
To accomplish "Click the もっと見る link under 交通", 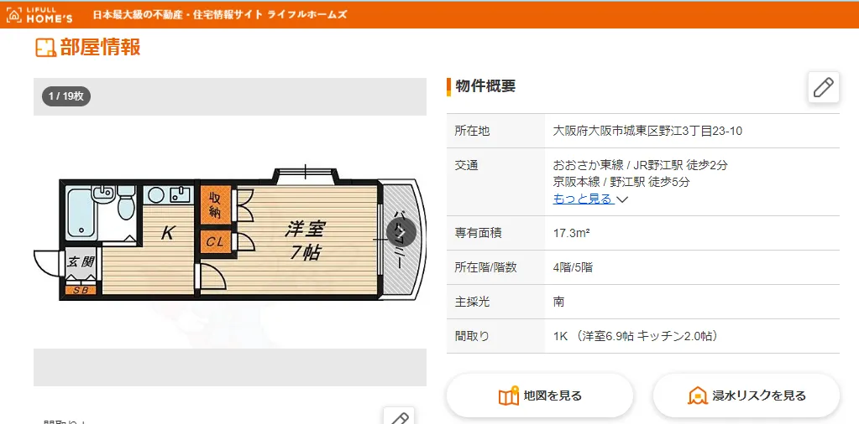I will [583, 199].
